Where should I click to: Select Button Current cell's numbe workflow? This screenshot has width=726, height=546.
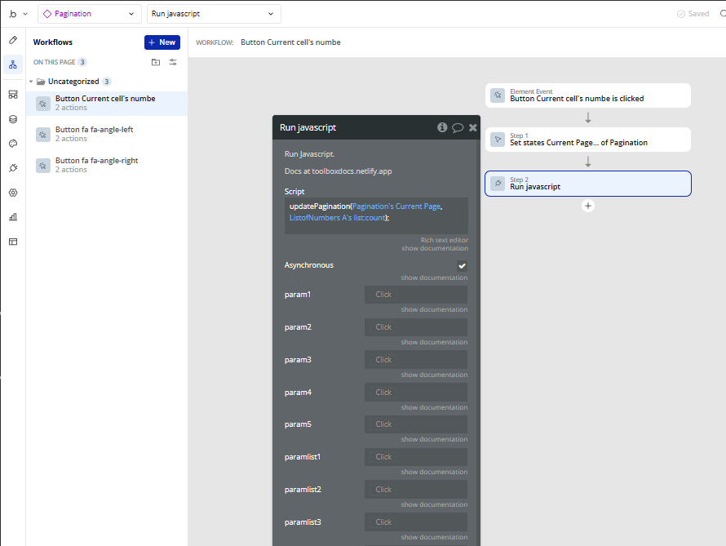[107, 104]
